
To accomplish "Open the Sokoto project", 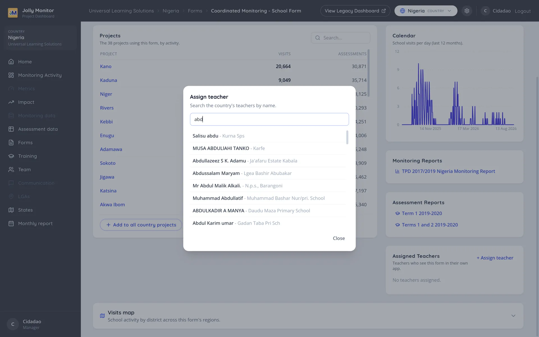I will tap(108, 163).
